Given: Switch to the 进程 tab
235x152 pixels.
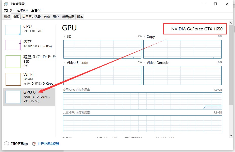Looking at the screenshot, I should tap(7, 17).
